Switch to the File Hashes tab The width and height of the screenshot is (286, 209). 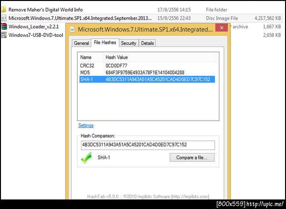105,42
